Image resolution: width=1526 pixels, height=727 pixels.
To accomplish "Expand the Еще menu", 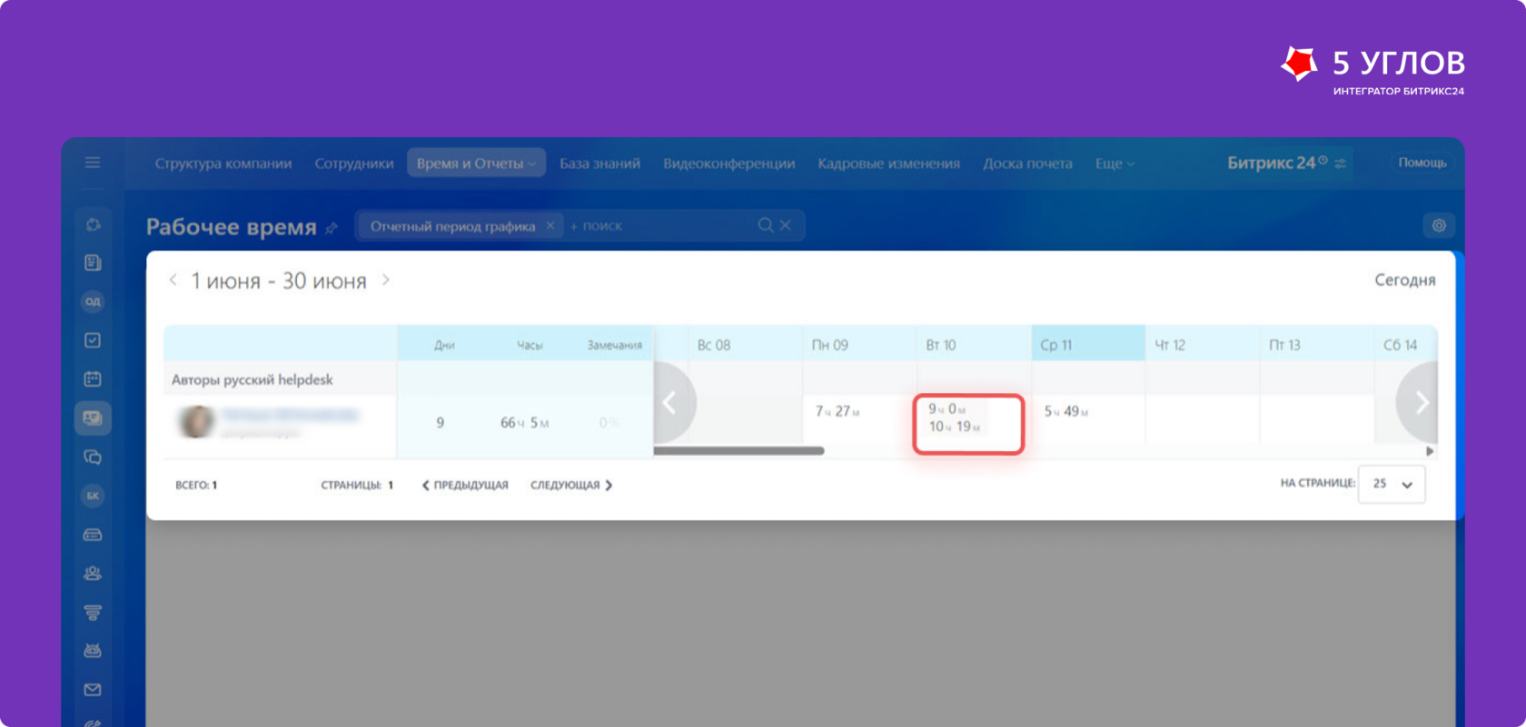I will point(1115,163).
